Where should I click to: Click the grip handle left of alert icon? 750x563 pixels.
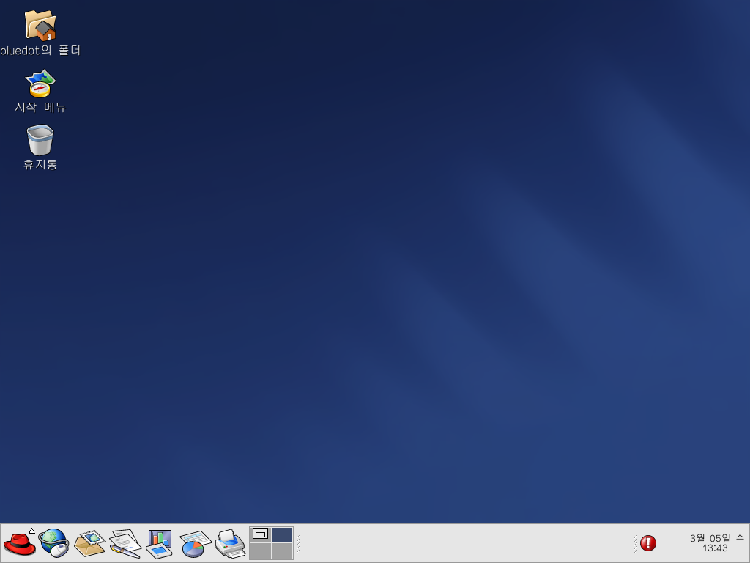point(635,543)
